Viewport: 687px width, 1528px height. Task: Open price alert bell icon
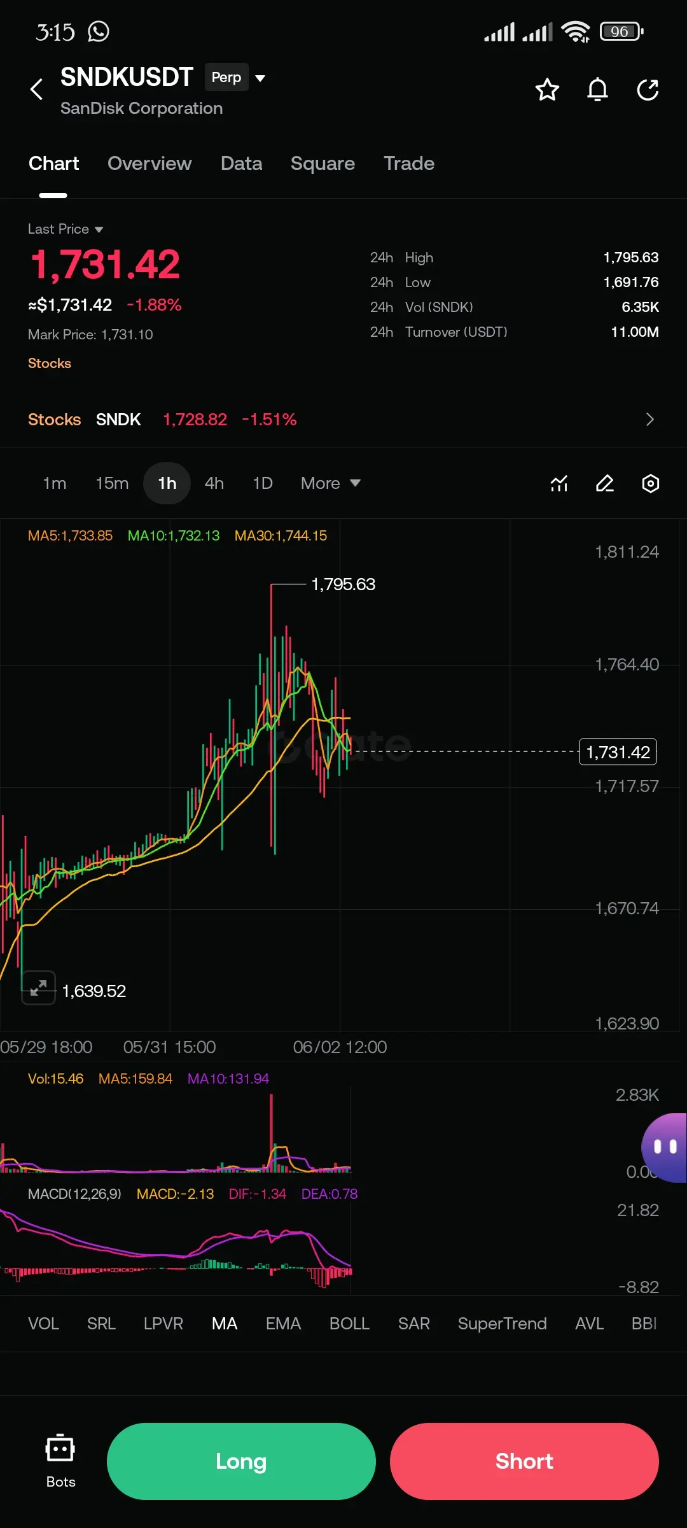pyautogui.click(x=597, y=90)
